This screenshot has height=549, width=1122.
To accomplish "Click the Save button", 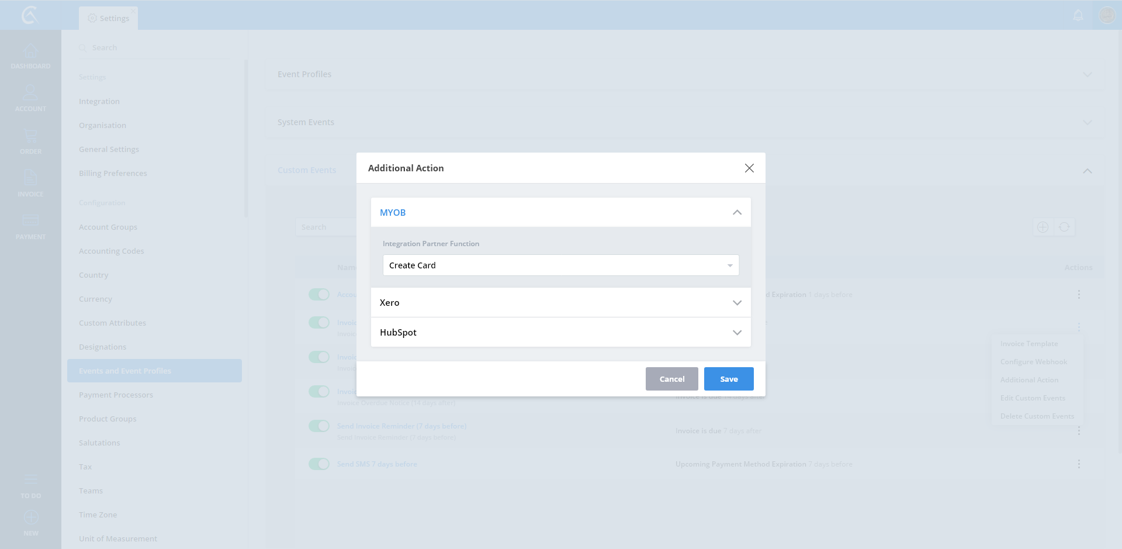I will point(729,379).
